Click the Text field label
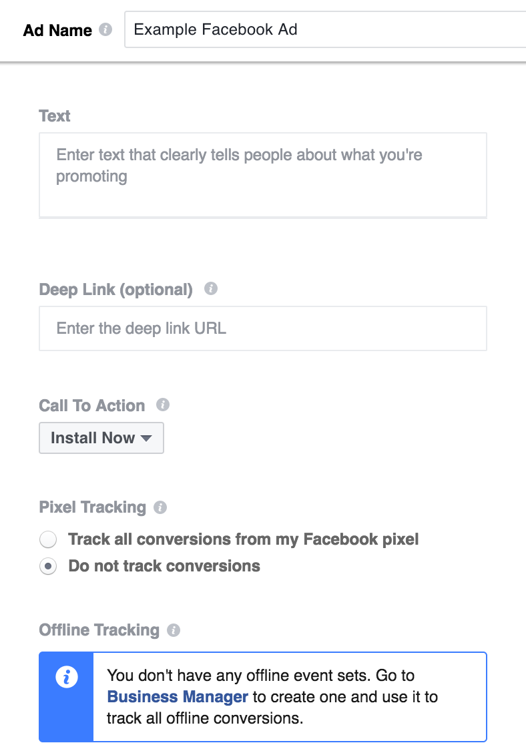 (55, 116)
